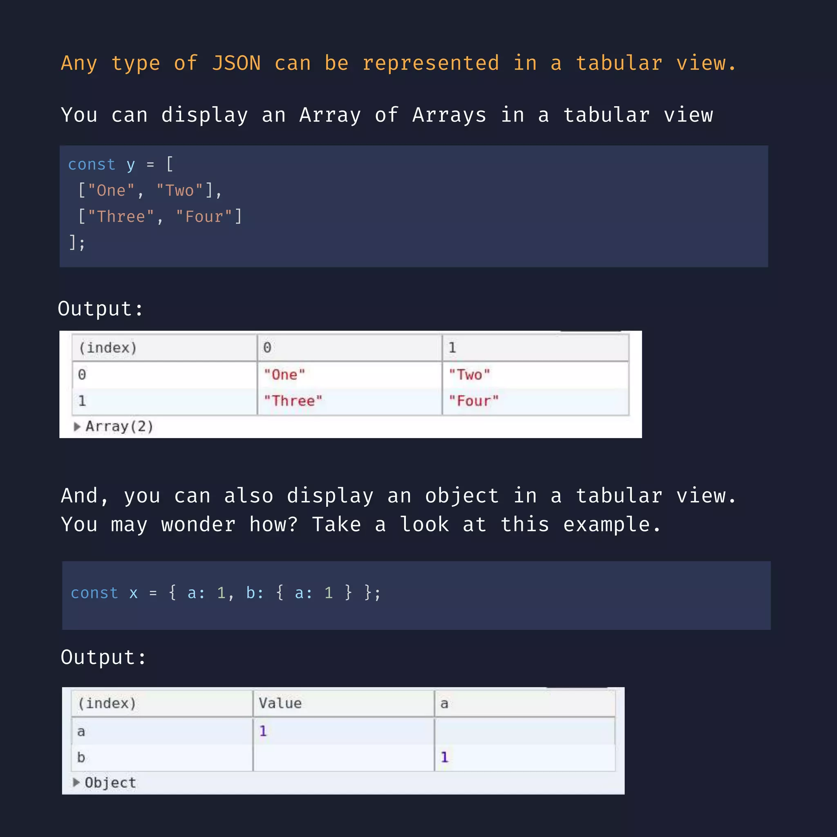Click the ["Three", "Four"] code line
837x837 pixels.
(160, 216)
